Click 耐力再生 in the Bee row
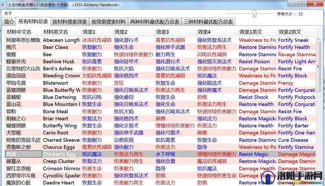Viewport: 325px width, 186px height. (165, 54)
